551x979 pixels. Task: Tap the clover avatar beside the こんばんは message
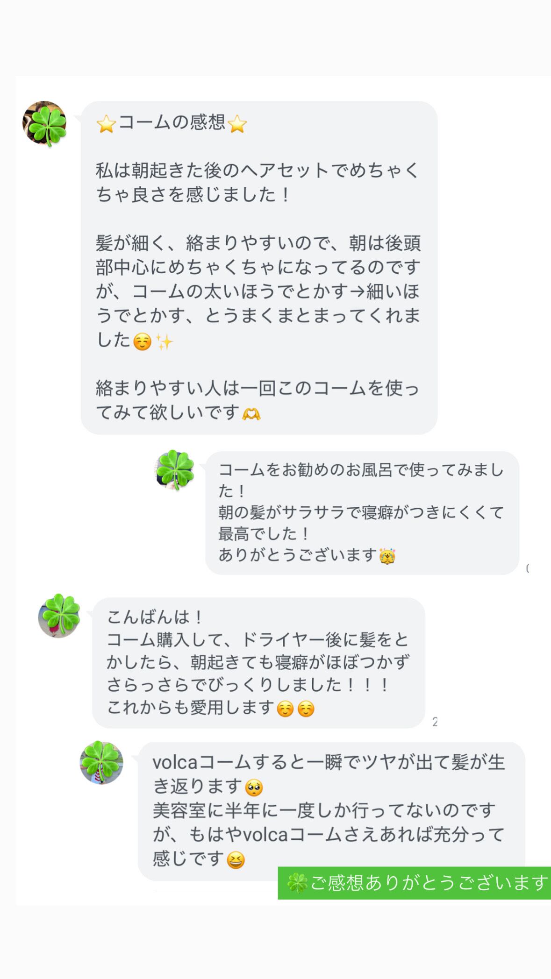click(59, 616)
